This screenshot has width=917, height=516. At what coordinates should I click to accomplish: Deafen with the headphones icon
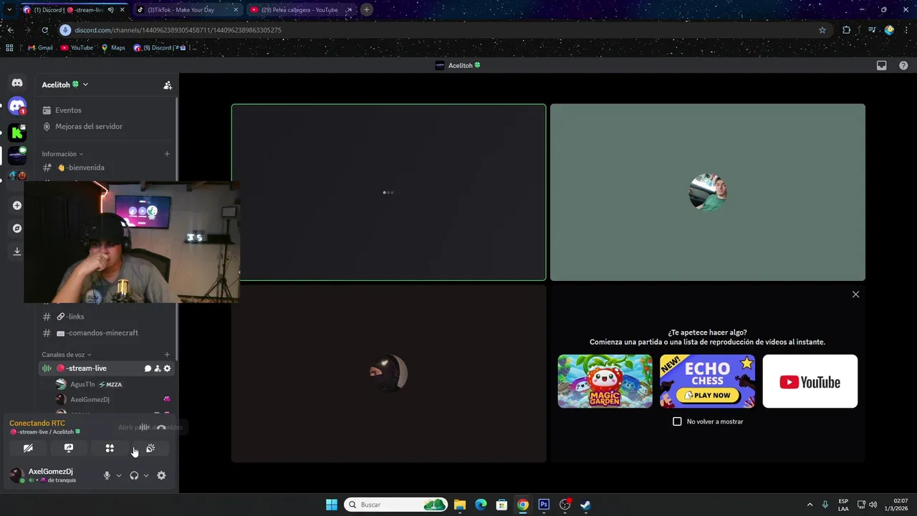tap(134, 475)
